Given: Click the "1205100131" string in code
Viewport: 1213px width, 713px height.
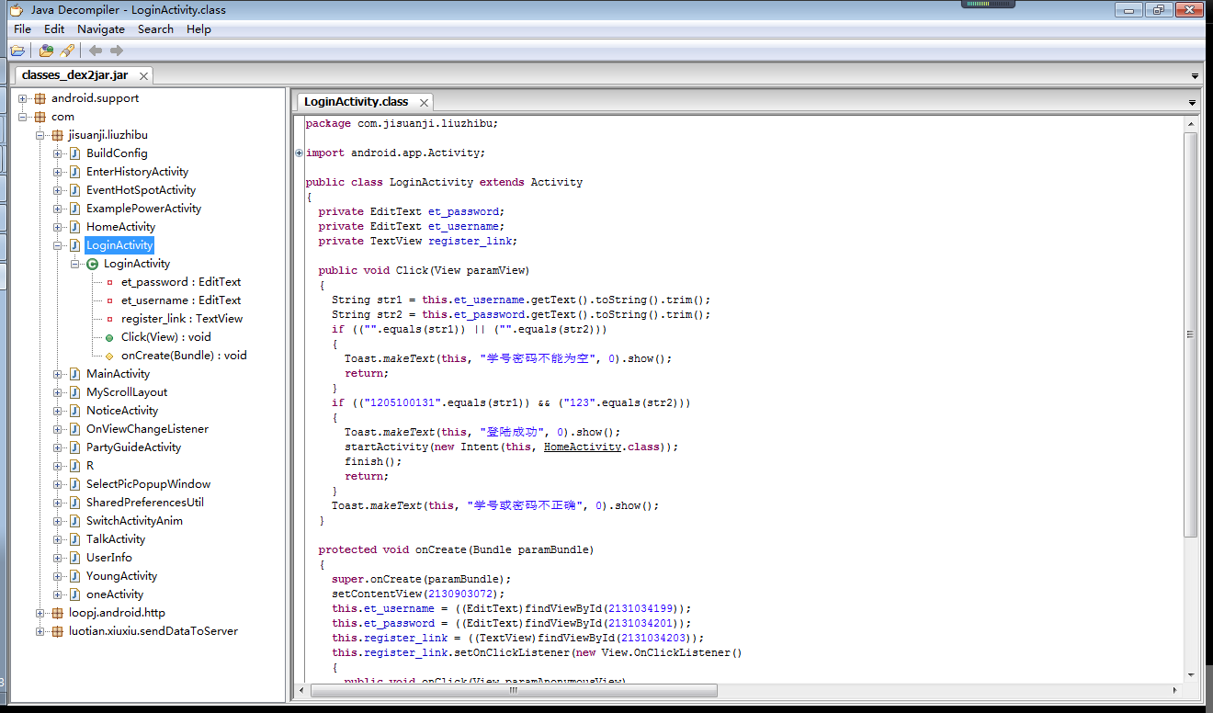Looking at the screenshot, I should [x=402, y=402].
